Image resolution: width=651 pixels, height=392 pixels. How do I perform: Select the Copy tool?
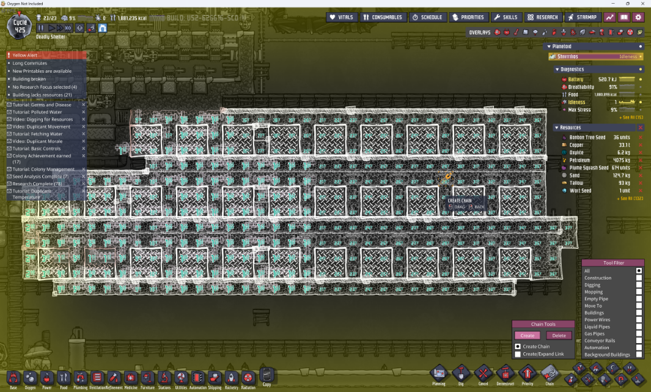[x=267, y=376]
